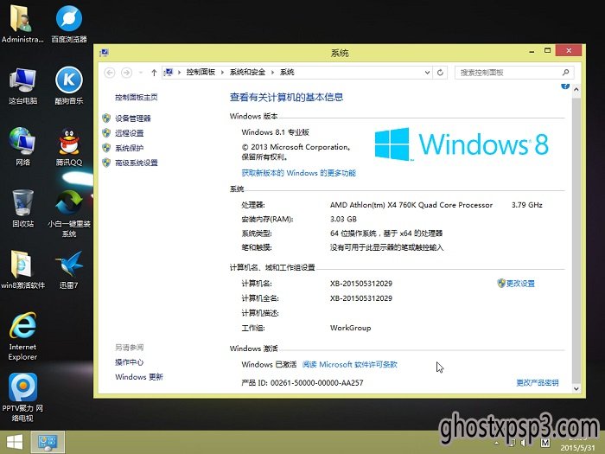Click the system window title icon

click(104, 53)
